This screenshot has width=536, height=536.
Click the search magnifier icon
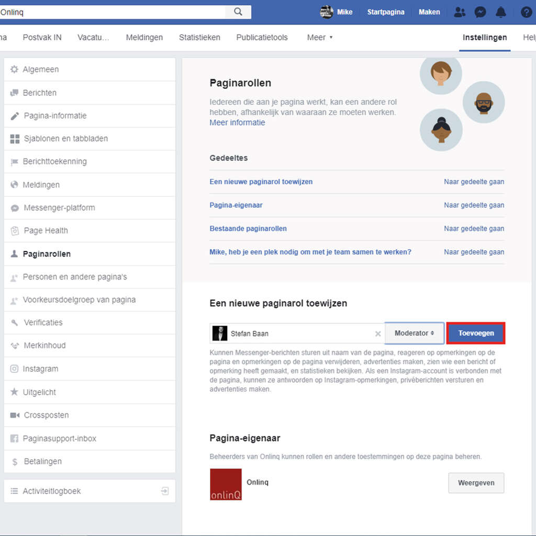click(238, 12)
